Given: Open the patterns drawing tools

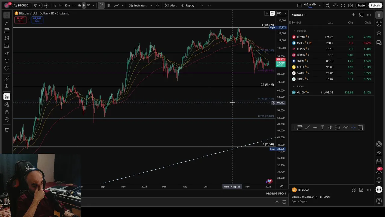Looking at the screenshot, I should [7, 38].
